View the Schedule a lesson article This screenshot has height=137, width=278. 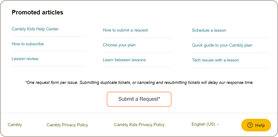(x=209, y=30)
